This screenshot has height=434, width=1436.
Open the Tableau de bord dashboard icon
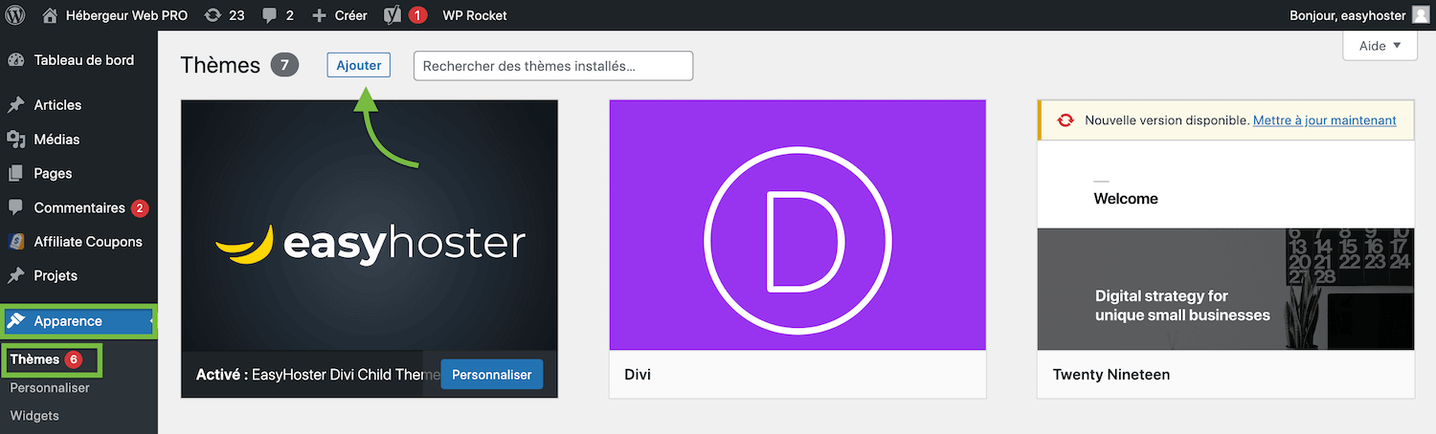tap(15, 60)
